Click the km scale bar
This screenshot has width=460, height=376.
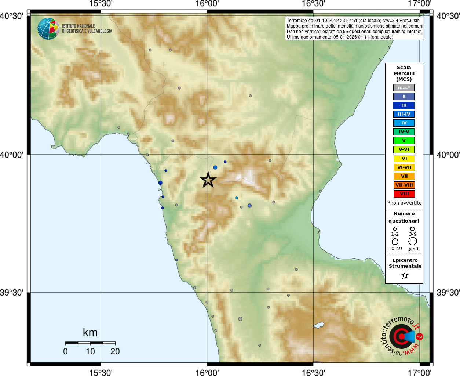[x=90, y=343]
